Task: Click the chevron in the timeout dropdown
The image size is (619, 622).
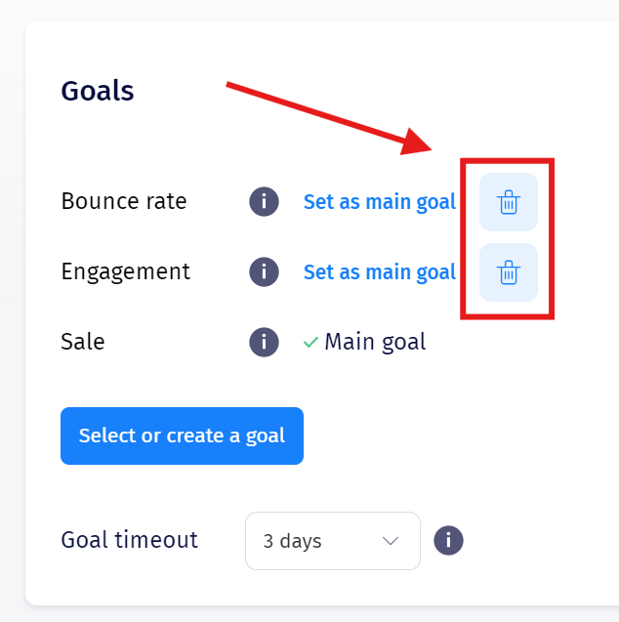Action: pos(391,541)
